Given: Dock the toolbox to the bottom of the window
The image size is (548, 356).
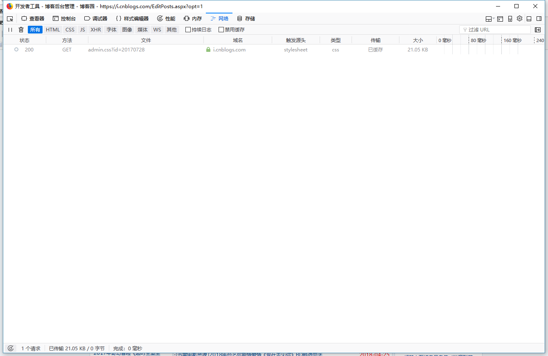Looking at the screenshot, I should 529,19.
